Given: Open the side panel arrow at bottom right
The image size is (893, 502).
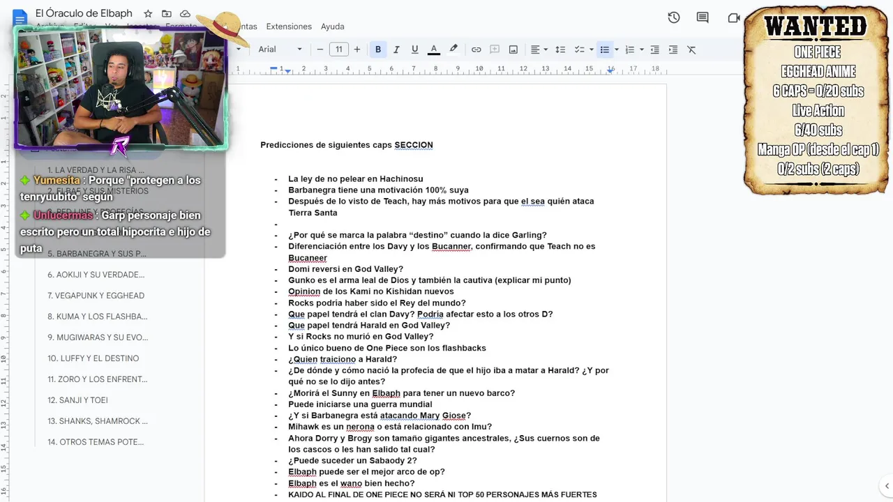Looking at the screenshot, I should [x=886, y=486].
